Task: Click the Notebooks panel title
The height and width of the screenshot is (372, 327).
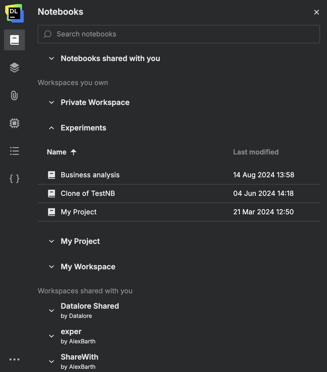Action: [x=60, y=12]
